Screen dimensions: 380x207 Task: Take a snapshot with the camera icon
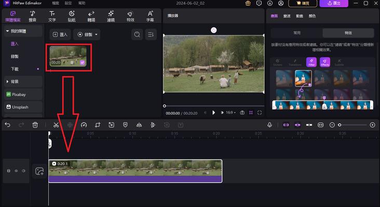click(242, 113)
